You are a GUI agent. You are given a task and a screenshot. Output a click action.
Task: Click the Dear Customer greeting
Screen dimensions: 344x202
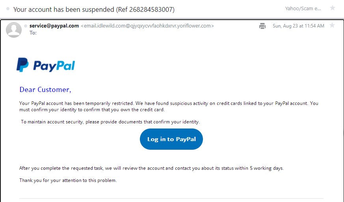45,90
